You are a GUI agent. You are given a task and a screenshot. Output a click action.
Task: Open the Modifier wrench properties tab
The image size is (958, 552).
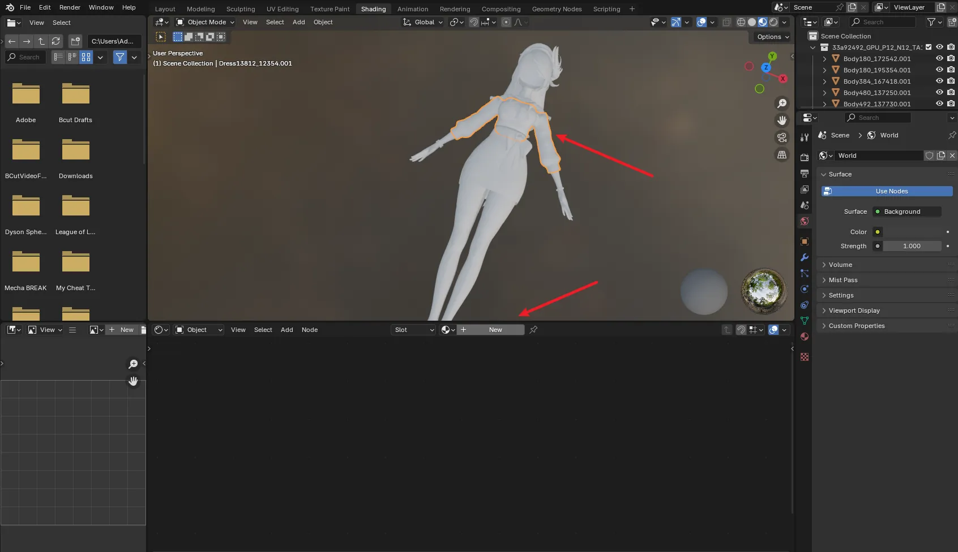pos(805,257)
